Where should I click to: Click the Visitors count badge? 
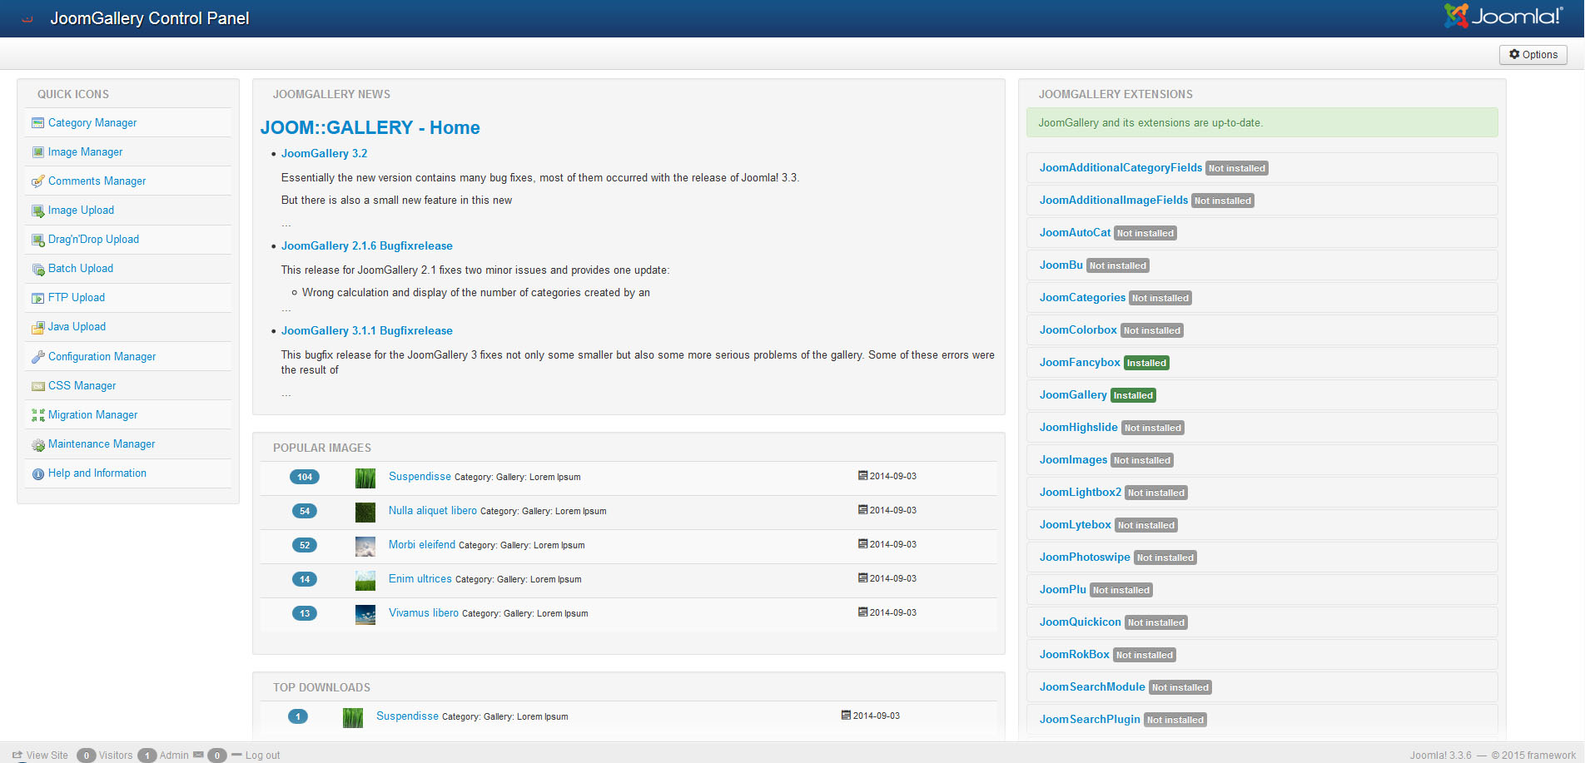point(86,756)
